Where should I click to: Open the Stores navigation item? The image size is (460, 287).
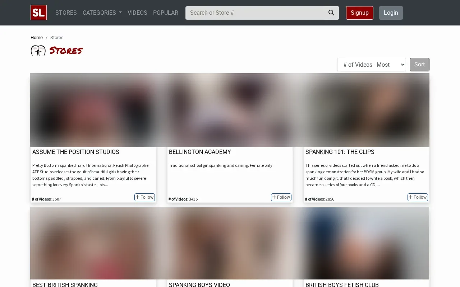(66, 13)
